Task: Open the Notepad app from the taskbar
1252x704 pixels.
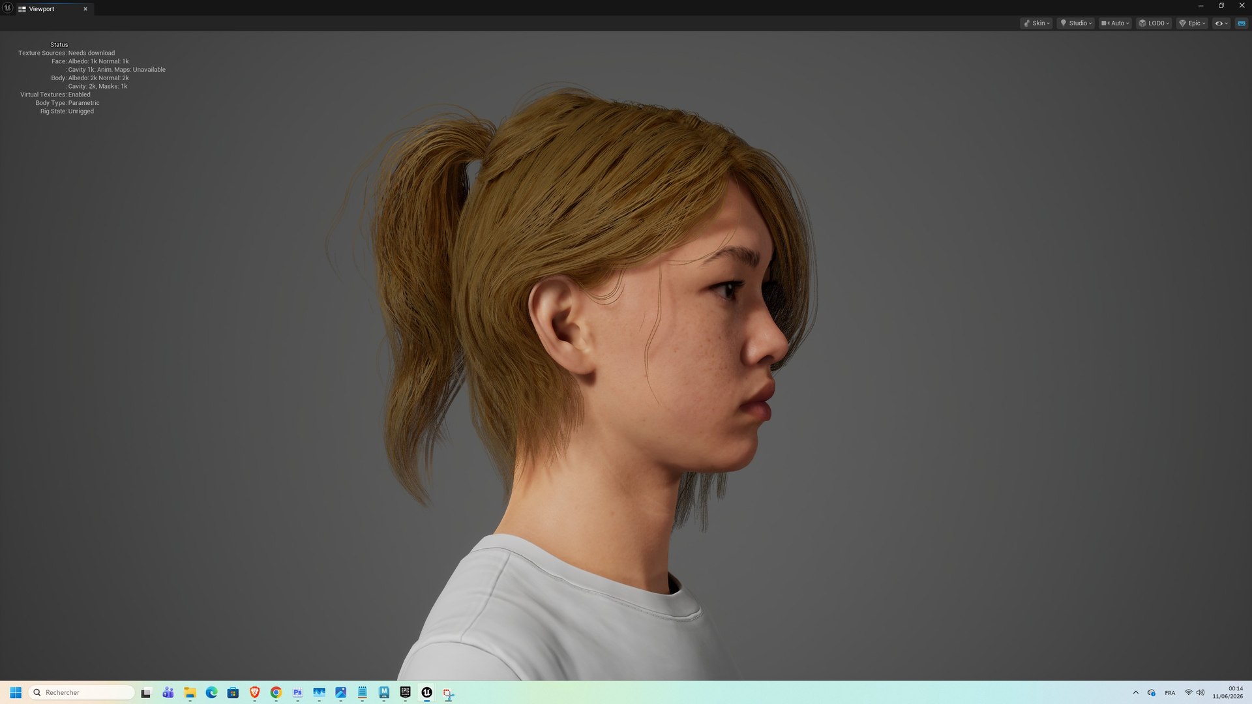Action: (362, 692)
